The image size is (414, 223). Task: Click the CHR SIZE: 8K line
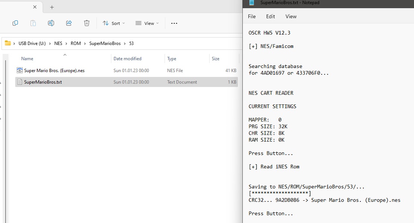coord(267,133)
